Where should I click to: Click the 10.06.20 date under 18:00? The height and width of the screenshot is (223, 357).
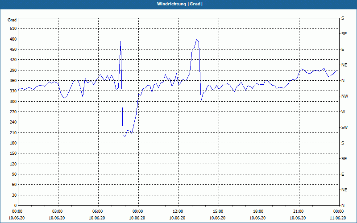257,218
